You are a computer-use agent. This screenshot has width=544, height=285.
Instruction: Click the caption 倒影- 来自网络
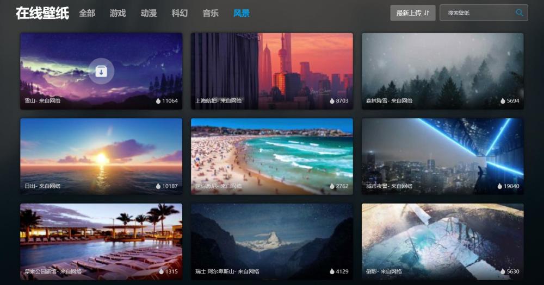click(384, 271)
